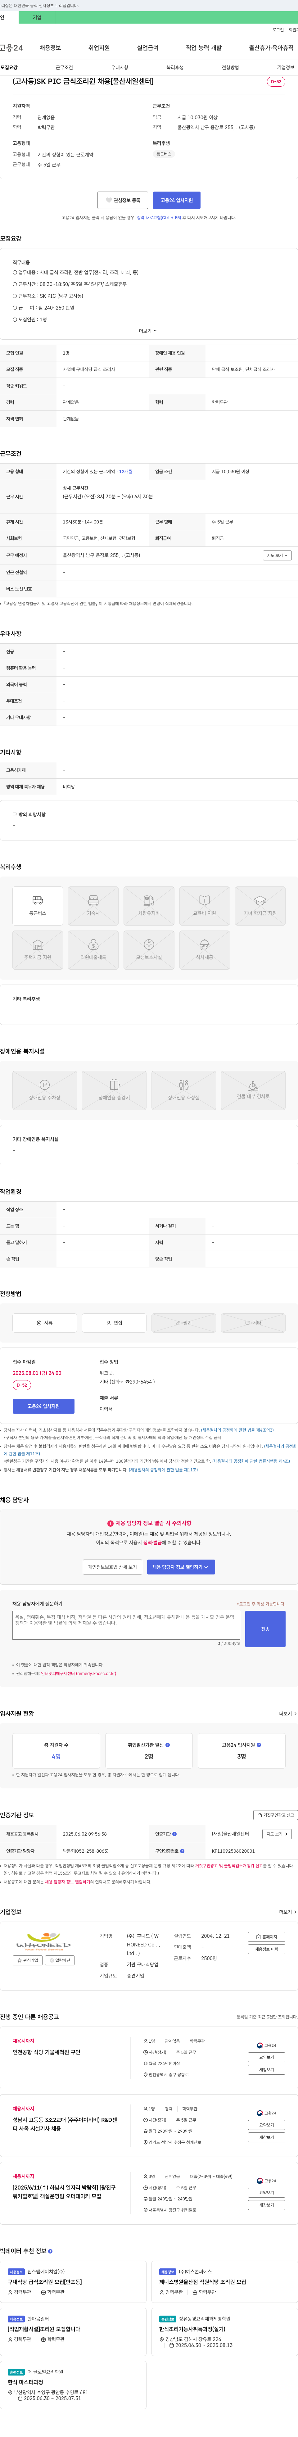Image resolution: width=298 pixels, height=2437 pixels.
Task: Click the 홈페이지 company button
Action: (x=267, y=1936)
